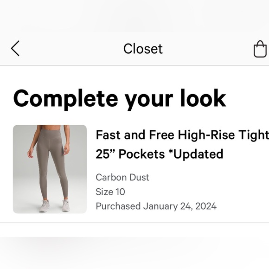Tap the purchase date line under Size 10

pos(156,206)
